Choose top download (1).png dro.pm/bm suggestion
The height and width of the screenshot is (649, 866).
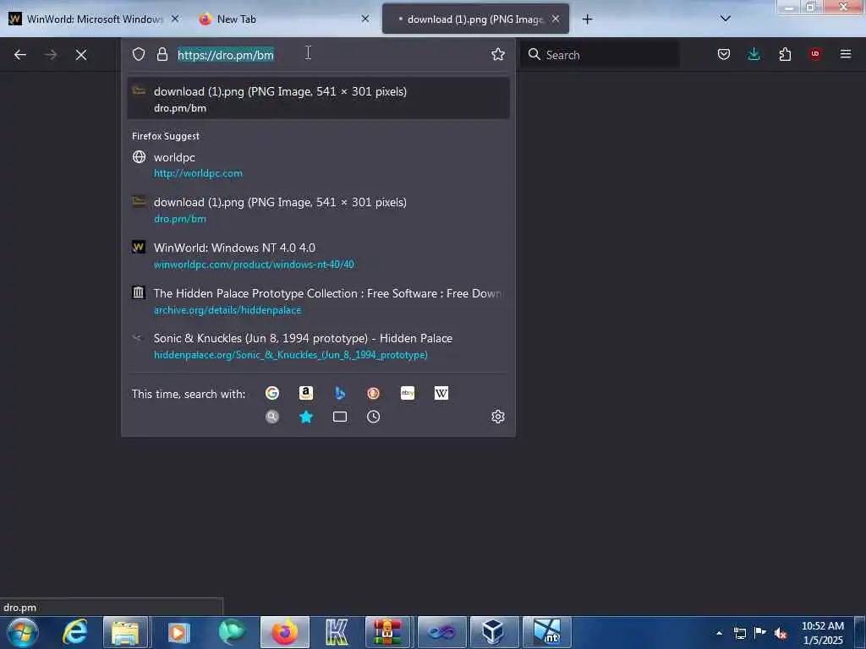(x=318, y=99)
